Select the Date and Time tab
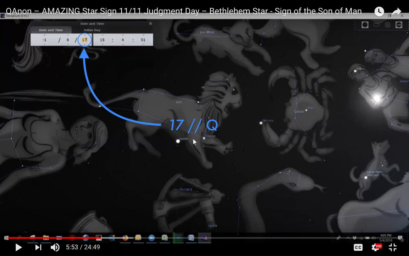This screenshot has width=409, height=256. click(x=51, y=30)
